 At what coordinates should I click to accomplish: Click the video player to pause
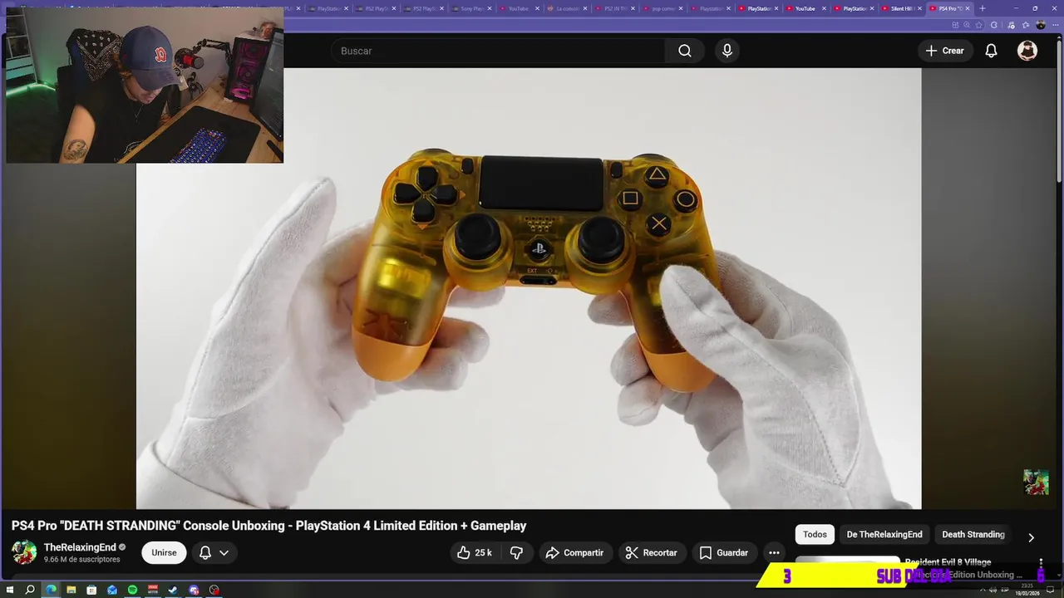click(529, 288)
